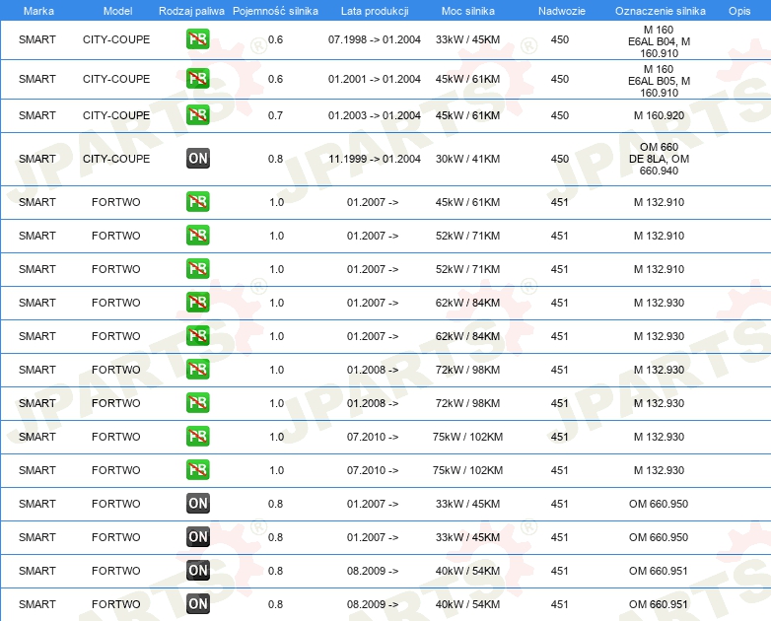Image resolution: width=771 pixels, height=621 pixels.
Task: Click '01.2007 ->' in the 45kW / 61KM FORTWO row
Action: [x=373, y=202]
